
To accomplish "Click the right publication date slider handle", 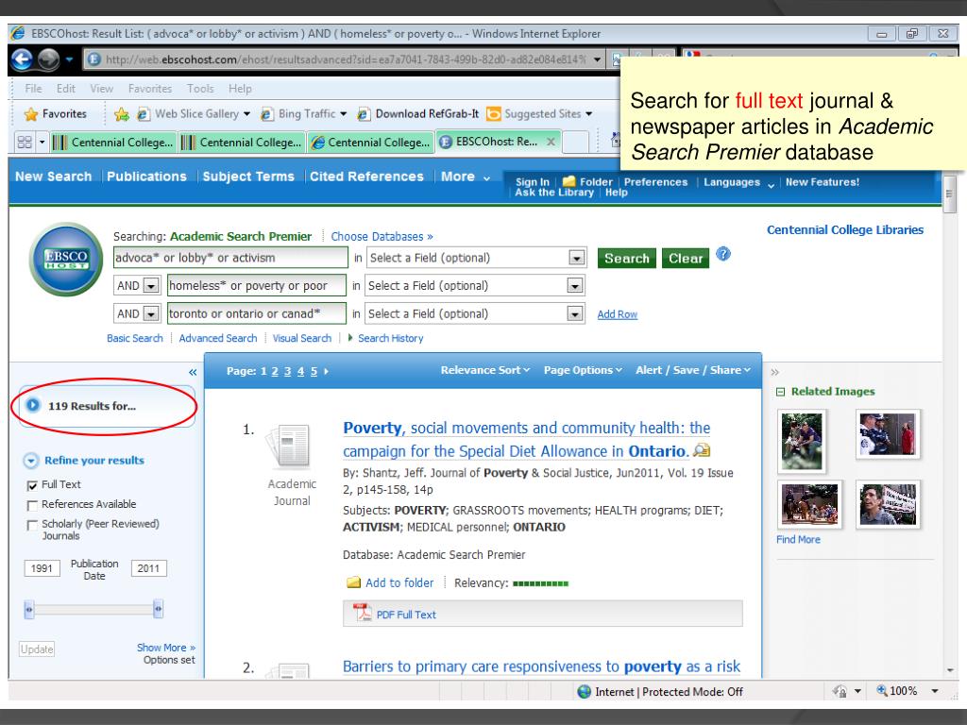I will (158, 609).
